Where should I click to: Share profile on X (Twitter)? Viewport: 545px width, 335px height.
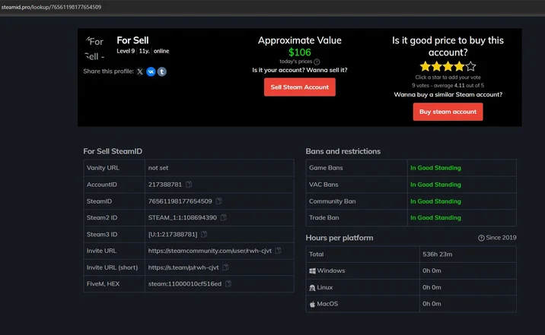140,71
